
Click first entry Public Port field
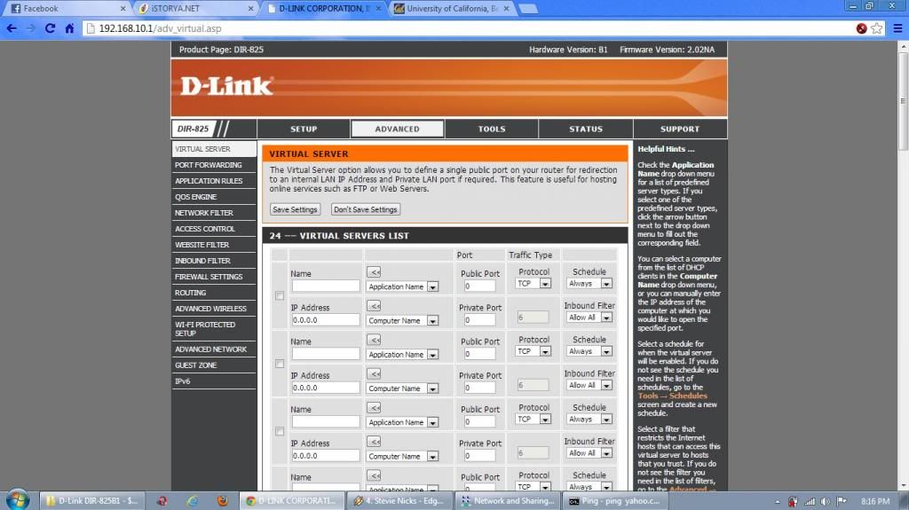(x=479, y=286)
